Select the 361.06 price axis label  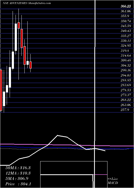click(125, 12)
